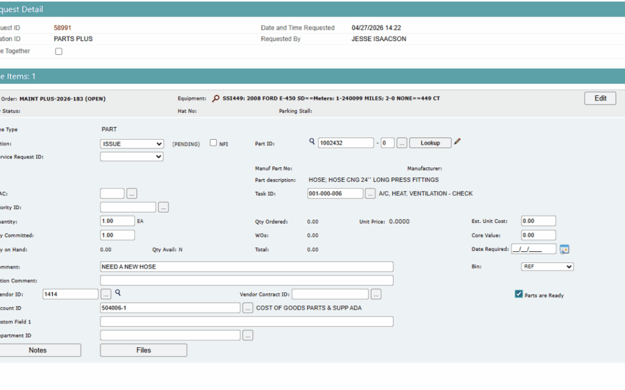
Task: Click the Edit button
Action: (x=600, y=98)
